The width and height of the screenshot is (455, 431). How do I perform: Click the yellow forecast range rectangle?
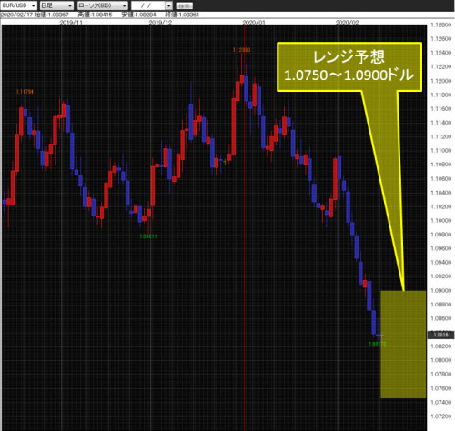(x=403, y=345)
